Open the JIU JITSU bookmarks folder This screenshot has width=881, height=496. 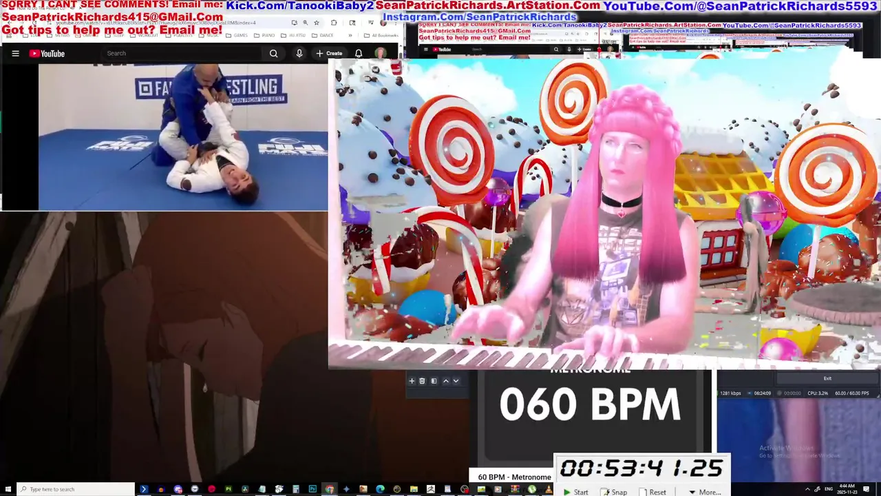click(x=293, y=35)
